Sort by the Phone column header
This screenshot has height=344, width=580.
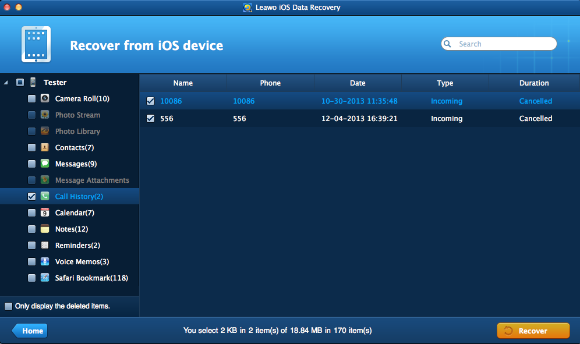(270, 83)
